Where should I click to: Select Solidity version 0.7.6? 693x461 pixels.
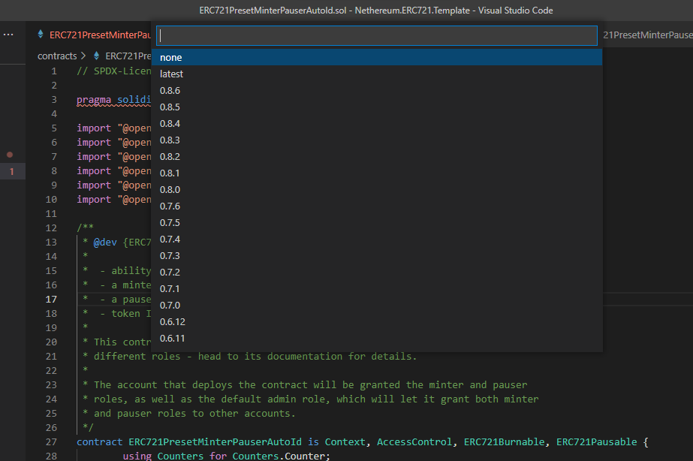(x=377, y=206)
